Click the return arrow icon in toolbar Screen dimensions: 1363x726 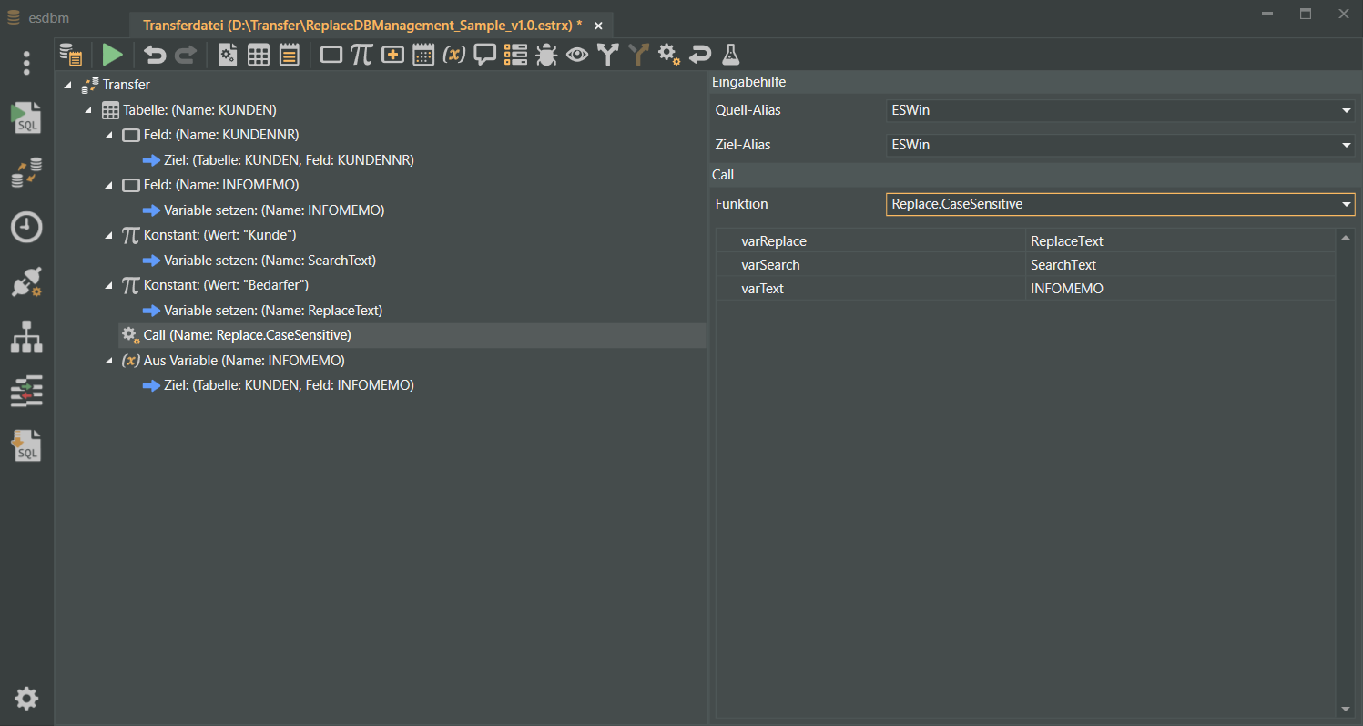(x=699, y=55)
